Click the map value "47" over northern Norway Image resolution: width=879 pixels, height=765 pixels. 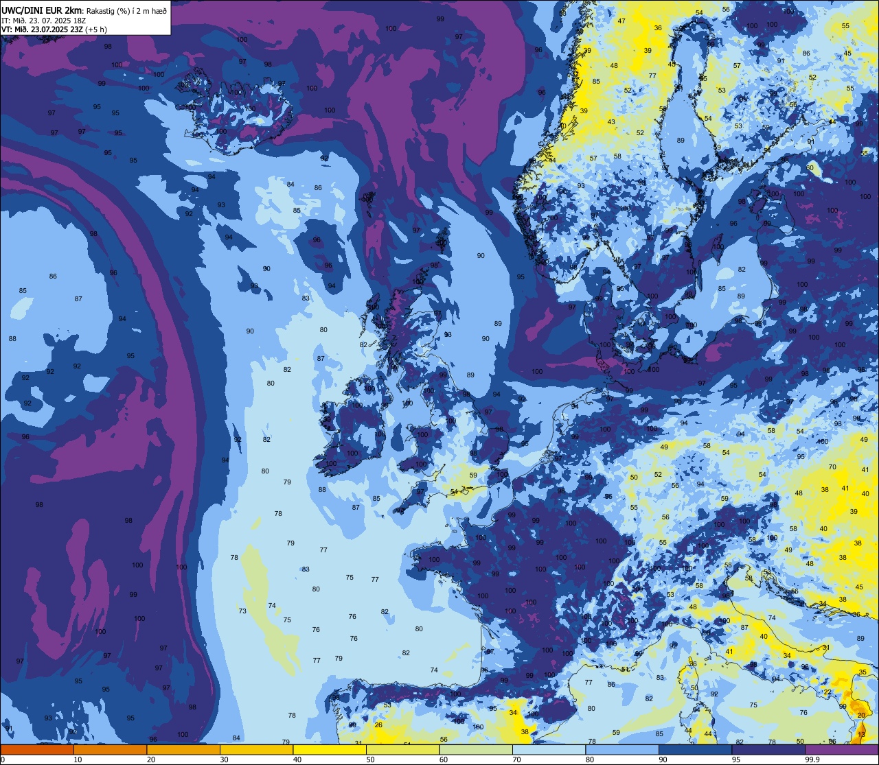621,21
